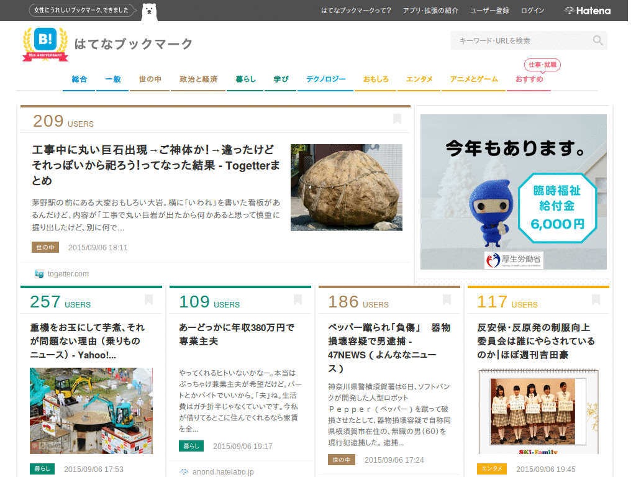The height and width of the screenshot is (477, 636).
Task: Open the 総合 tab
Action: pyautogui.click(x=79, y=79)
